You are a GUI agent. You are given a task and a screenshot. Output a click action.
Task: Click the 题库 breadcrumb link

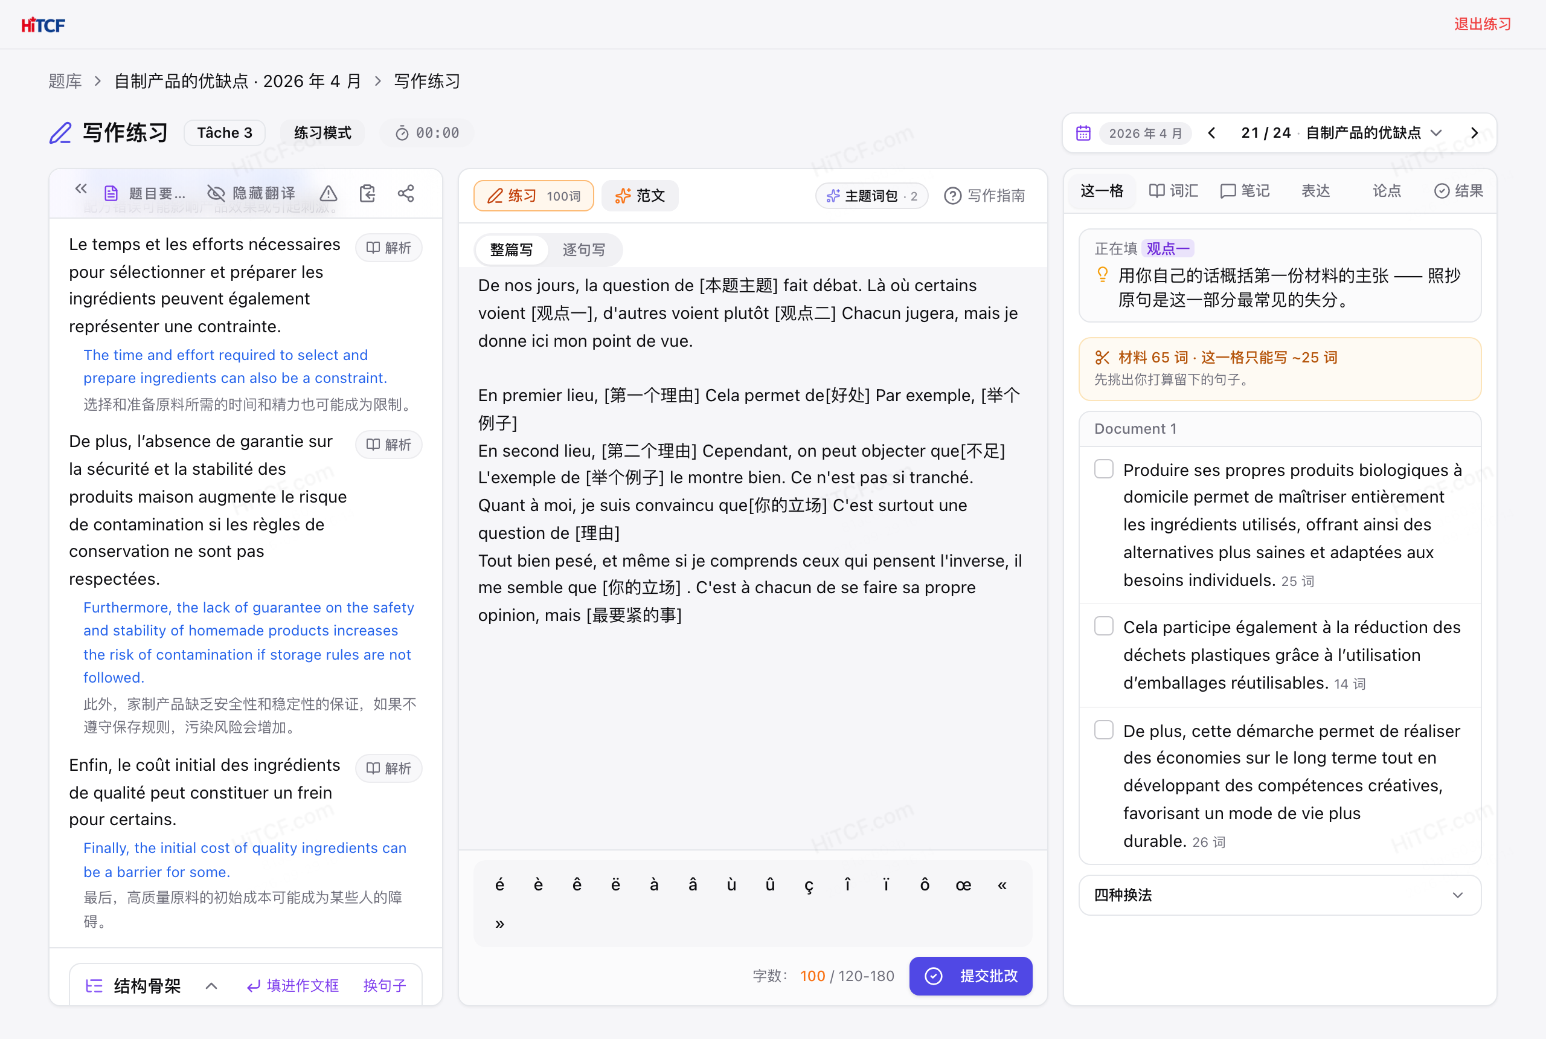[65, 82]
